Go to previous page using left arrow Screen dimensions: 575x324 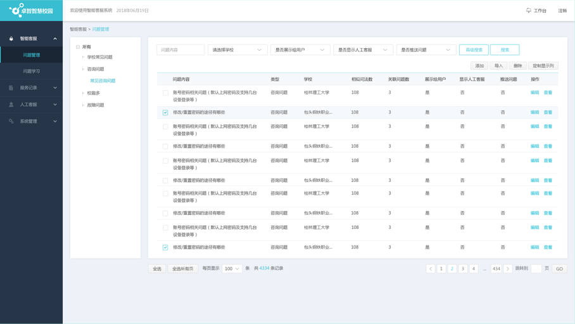[x=431, y=269]
